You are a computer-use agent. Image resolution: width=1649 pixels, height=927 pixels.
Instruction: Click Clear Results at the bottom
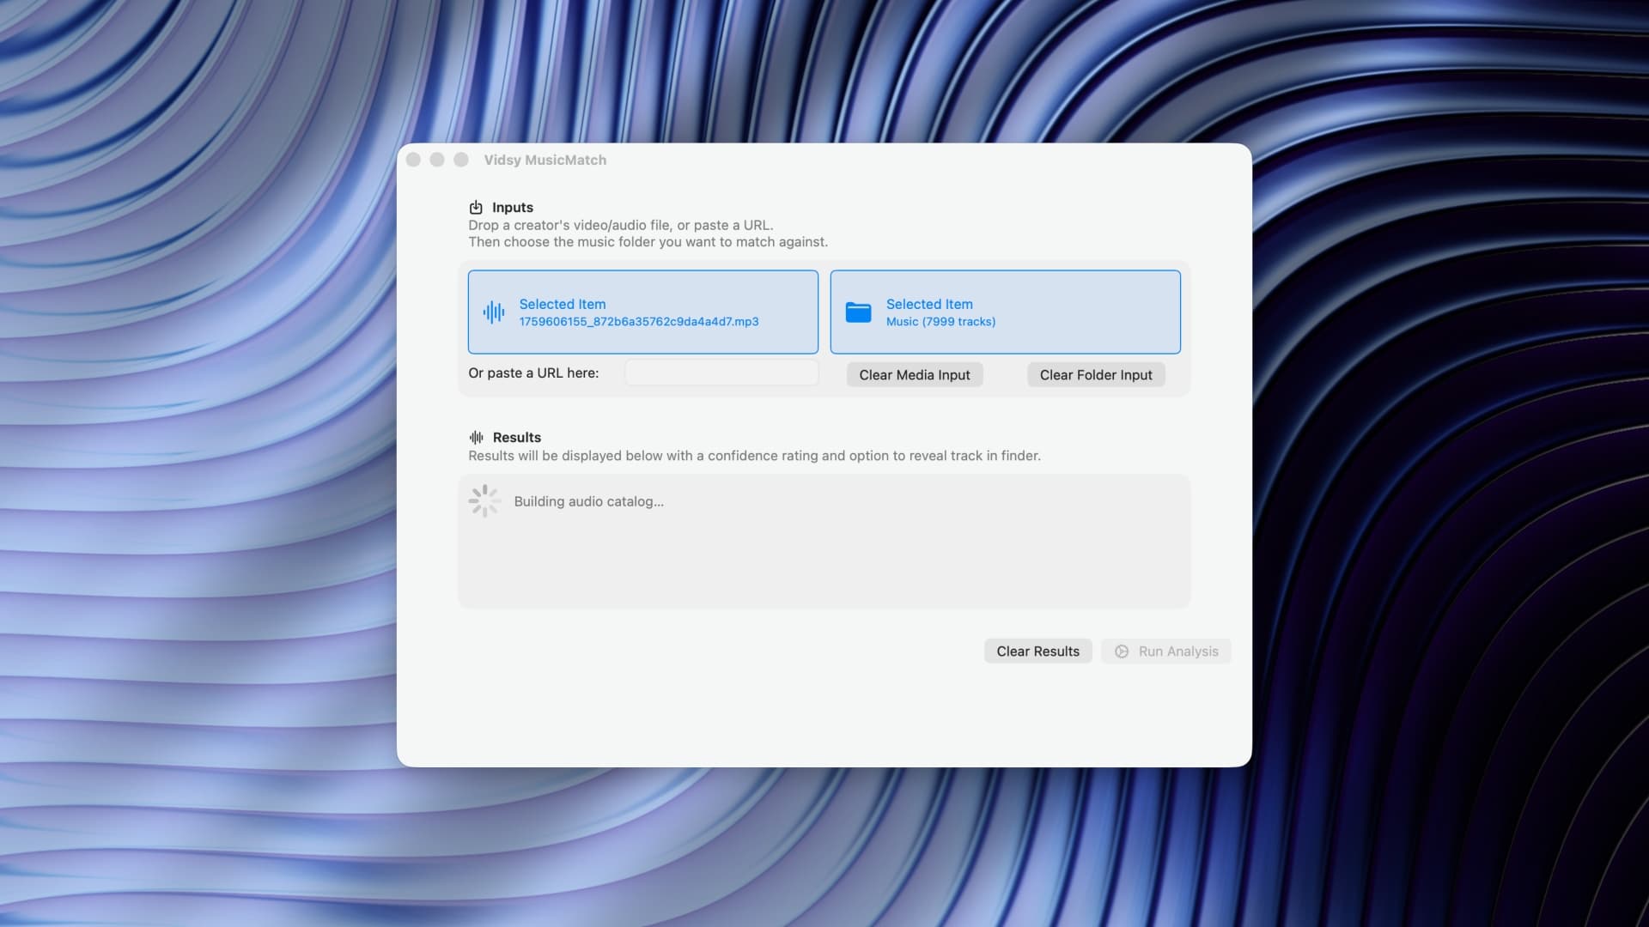click(1037, 651)
